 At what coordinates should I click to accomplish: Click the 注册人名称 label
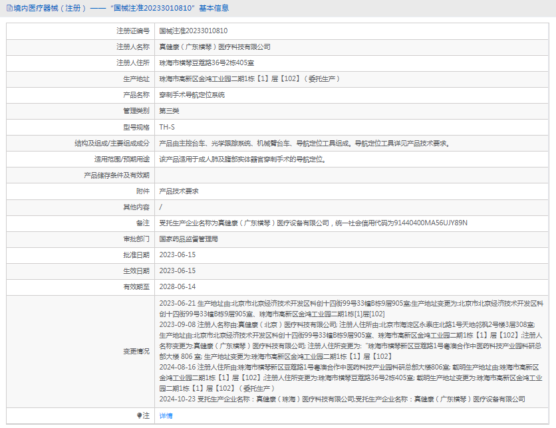tap(133, 47)
